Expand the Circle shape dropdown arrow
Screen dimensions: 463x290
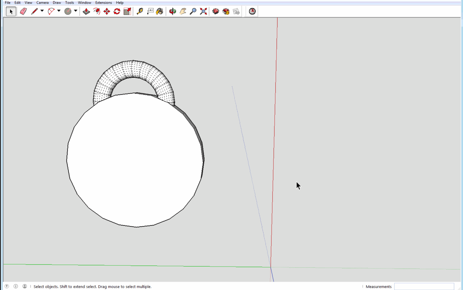[x=76, y=11]
